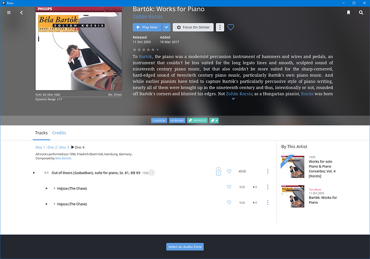Open the star rating dropdown arrow
The width and height of the screenshot is (370, 259).
(x=158, y=50)
